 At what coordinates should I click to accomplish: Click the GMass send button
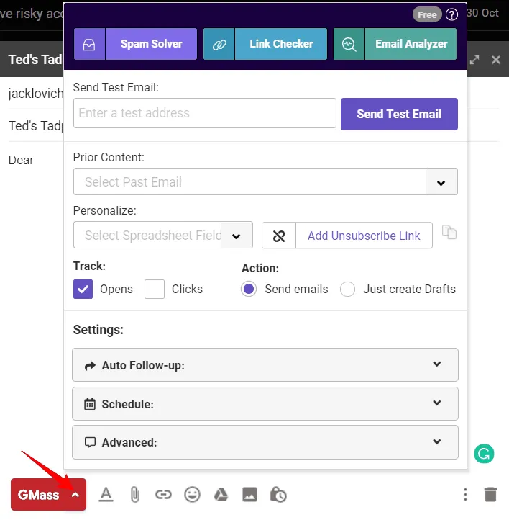point(38,495)
